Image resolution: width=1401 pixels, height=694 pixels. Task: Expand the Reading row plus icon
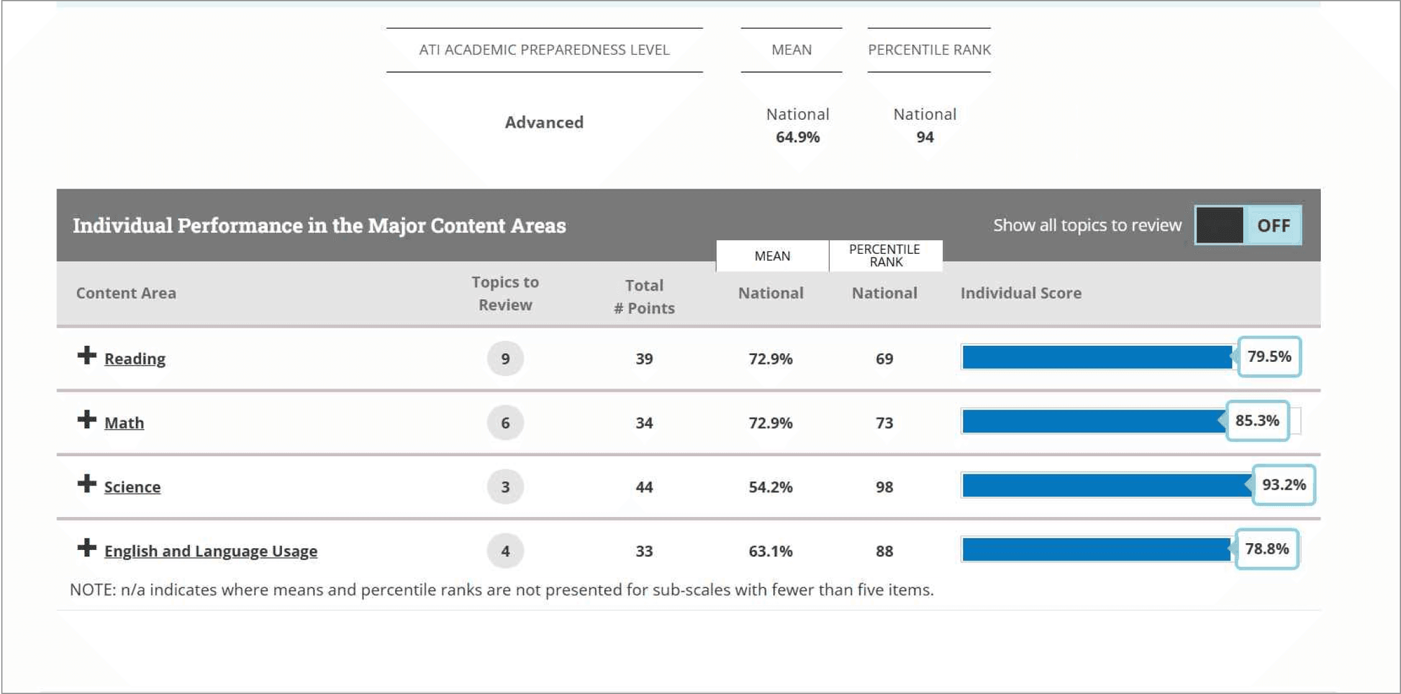[87, 356]
